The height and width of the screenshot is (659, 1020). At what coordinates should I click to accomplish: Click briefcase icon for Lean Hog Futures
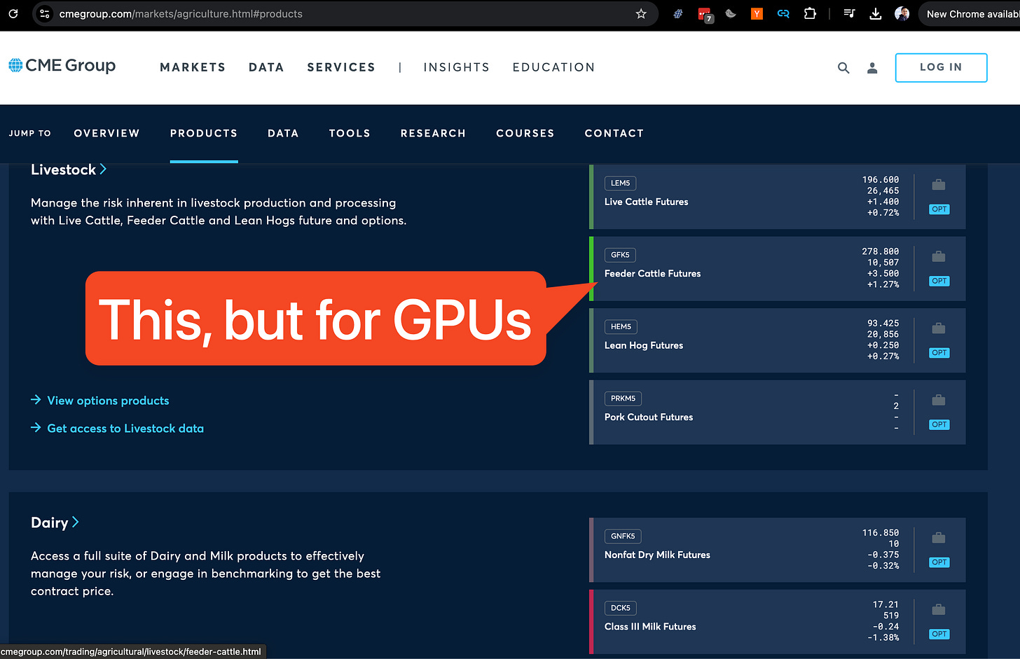point(939,328)
